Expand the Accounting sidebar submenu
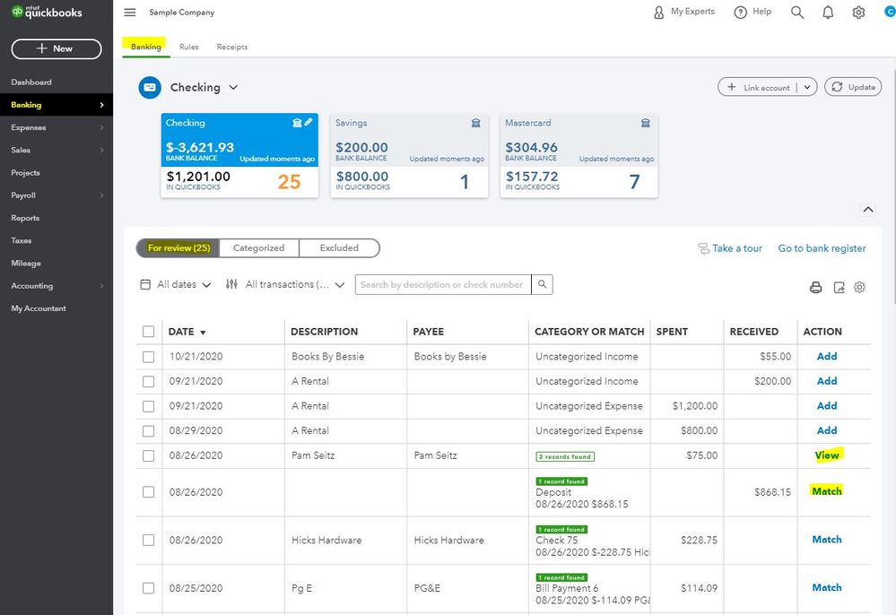The width and height of the screenshot is (896, 615). coord(101,285)
